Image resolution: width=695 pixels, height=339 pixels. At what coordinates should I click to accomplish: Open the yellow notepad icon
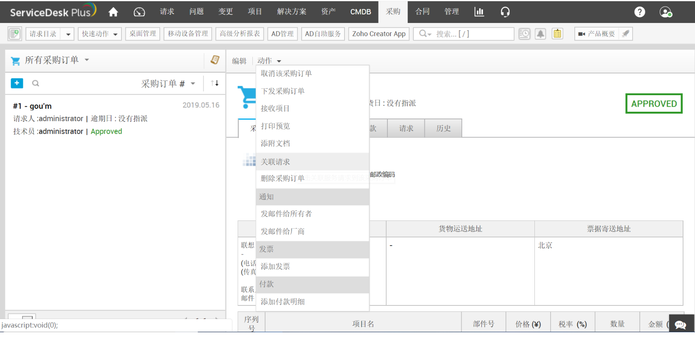[557, 34]
